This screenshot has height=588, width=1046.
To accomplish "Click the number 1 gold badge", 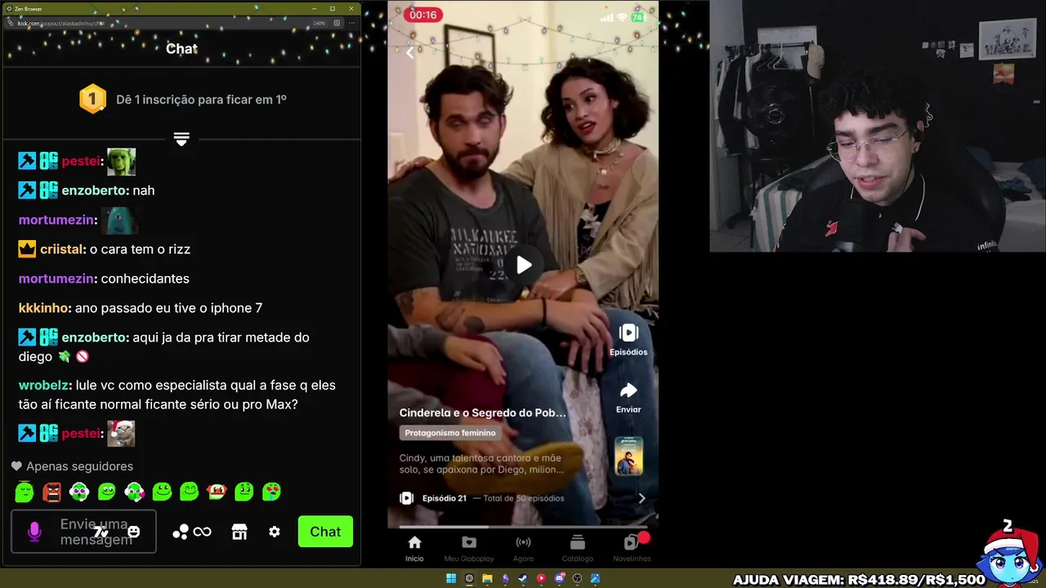I will (x=92, y=100).
